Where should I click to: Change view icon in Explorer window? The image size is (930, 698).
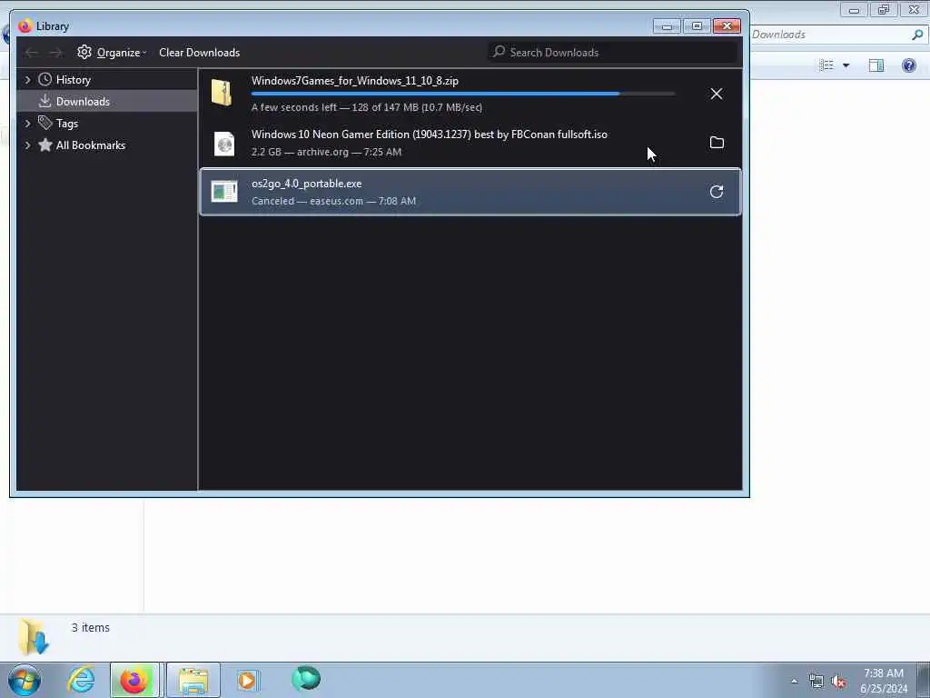[826, 65]
